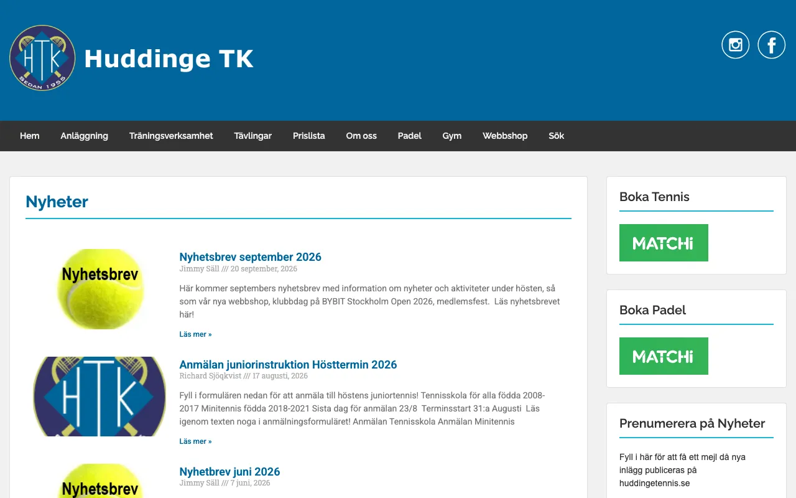This screenshot has width=796, height=498.
Task: Select Tävlingar in the navigation bar
Action: pyautogui.click(x=253, y=136)
